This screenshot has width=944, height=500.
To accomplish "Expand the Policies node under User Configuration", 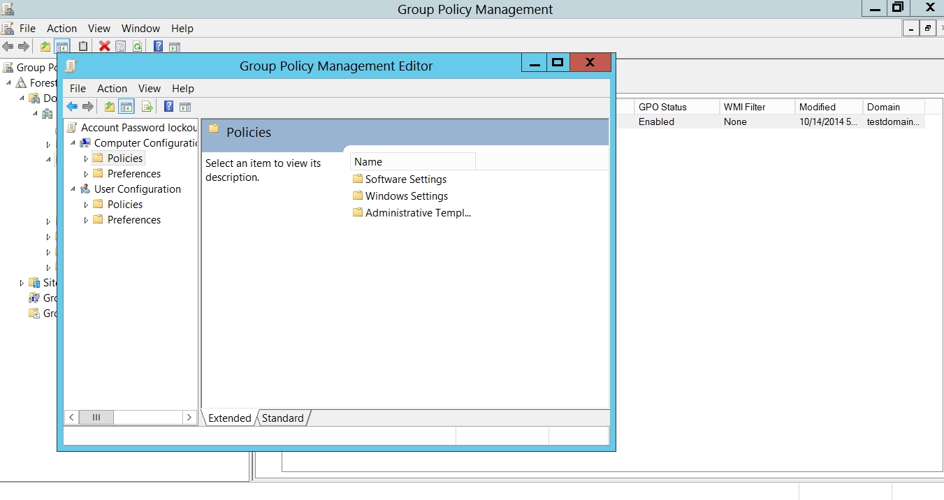I will click(x=87, y=205).
